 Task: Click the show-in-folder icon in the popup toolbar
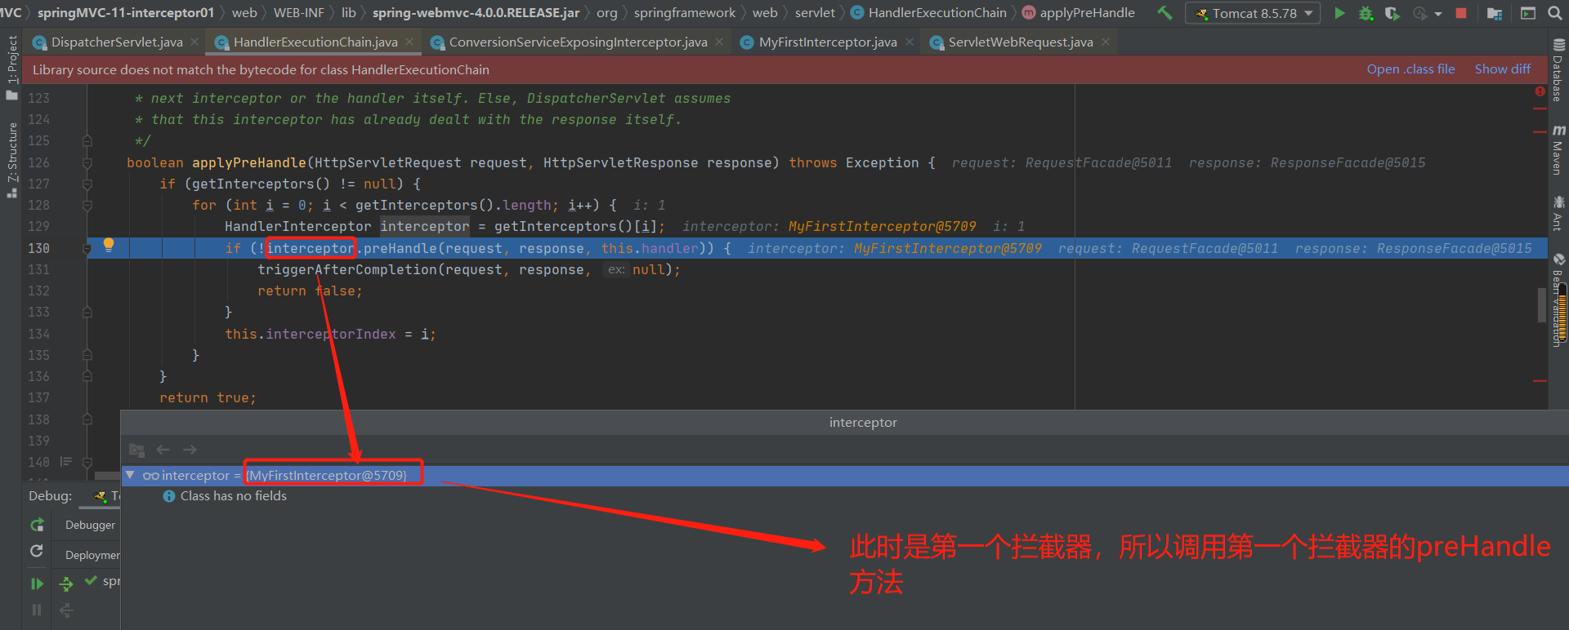click(x=136, y=450)
